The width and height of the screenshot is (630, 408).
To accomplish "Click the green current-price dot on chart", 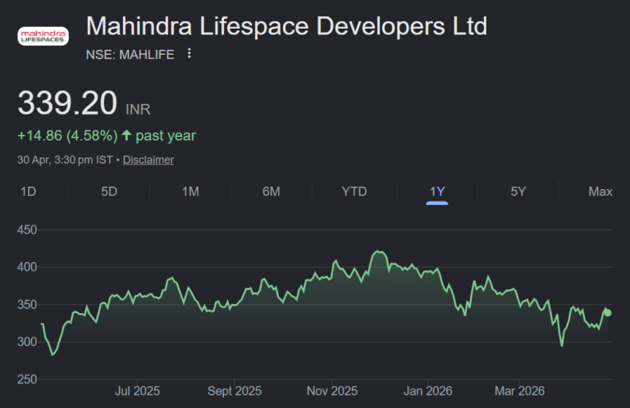I will pos(608,312).
